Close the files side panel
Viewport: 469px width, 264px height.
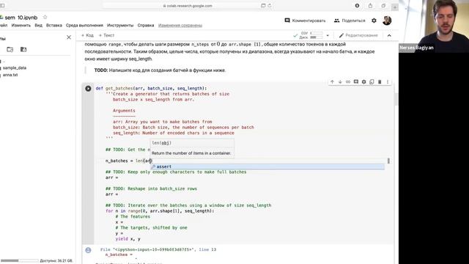(x=69, y=37)
